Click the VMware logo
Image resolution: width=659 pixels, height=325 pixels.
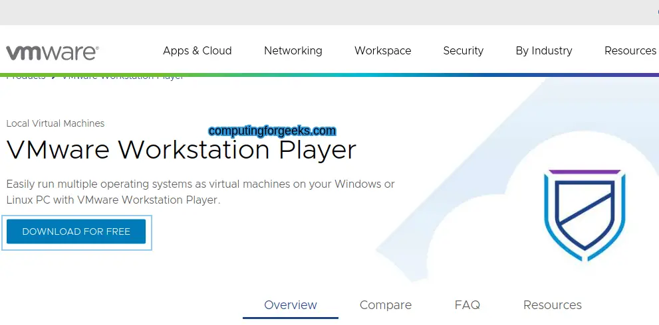(x=53, y=53)
